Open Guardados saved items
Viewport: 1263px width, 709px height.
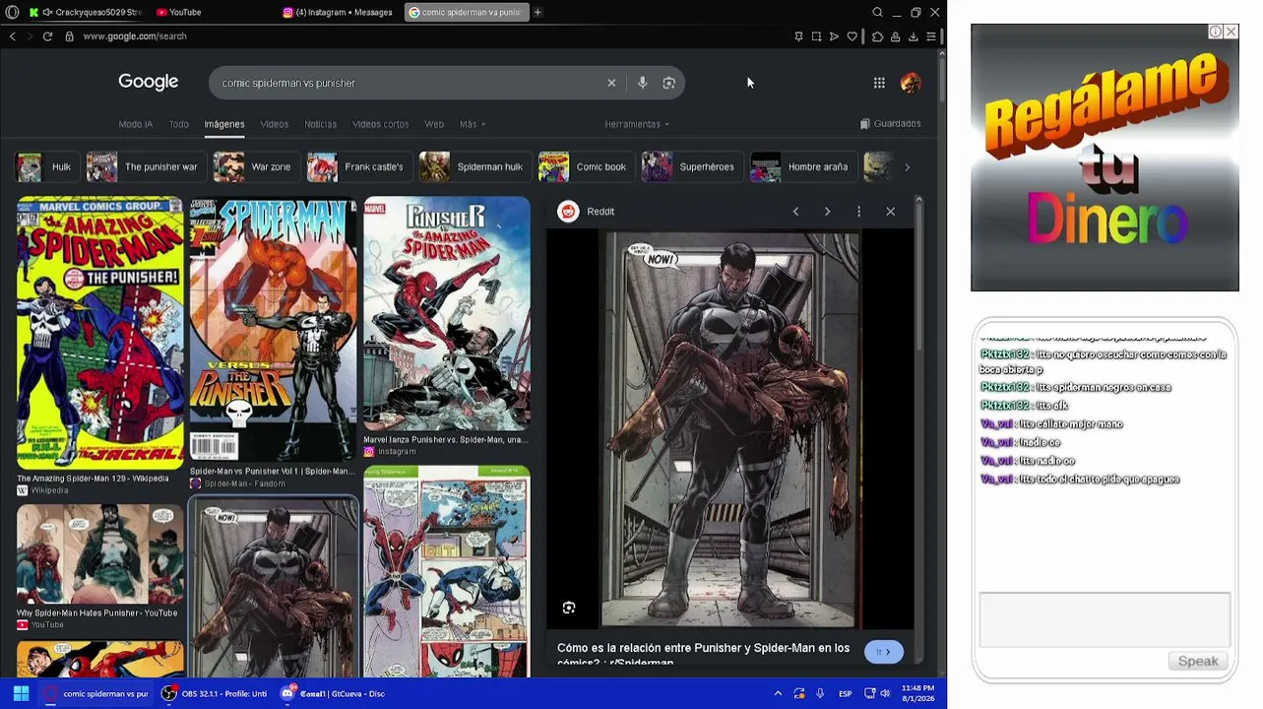coord(891,124)
